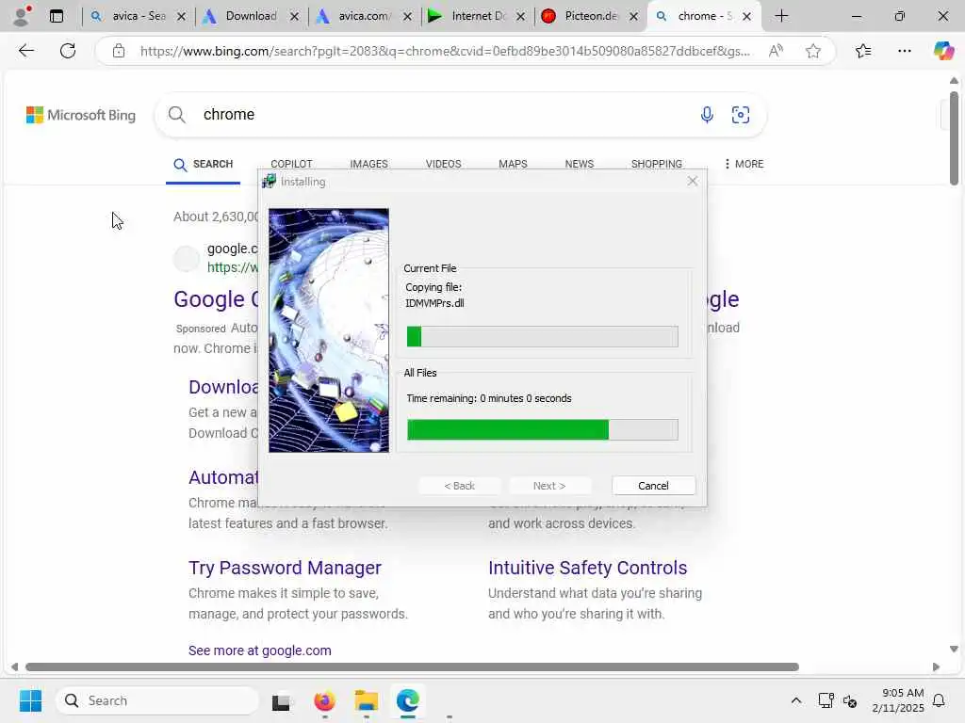
Task: Open visual search camera icon
Action: click(x=741, y=114)
